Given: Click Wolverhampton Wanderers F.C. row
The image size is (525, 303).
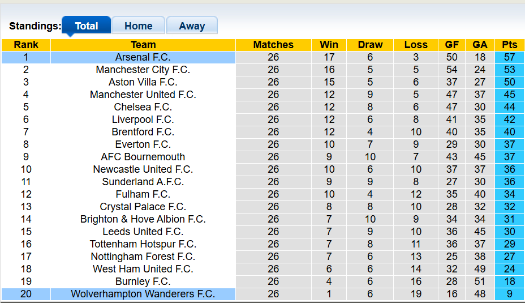Looking at the screenshot, I should point(143,294).
